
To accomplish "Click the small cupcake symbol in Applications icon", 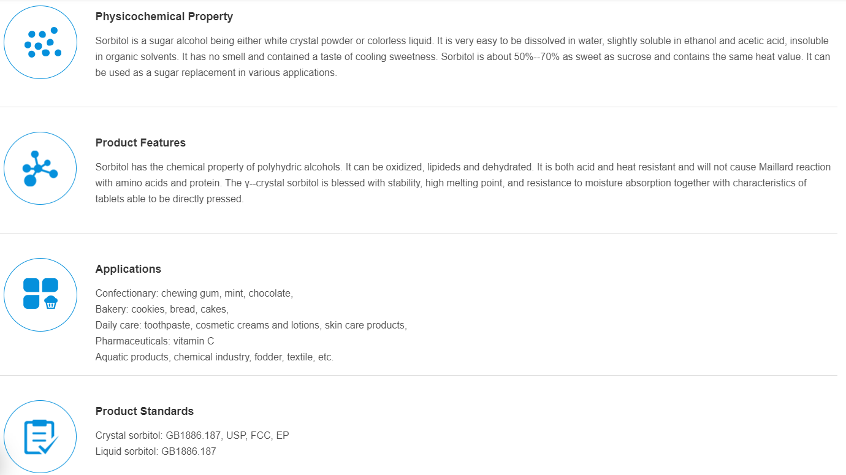I will tap(51, 302).
